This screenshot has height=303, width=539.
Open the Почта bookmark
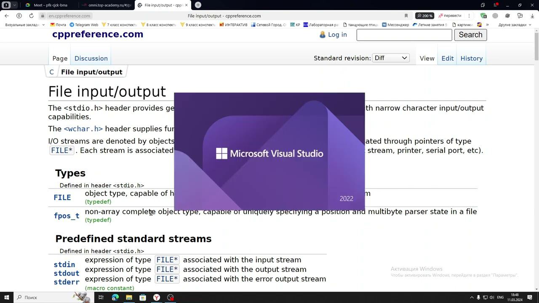click(x=58, y=25)
